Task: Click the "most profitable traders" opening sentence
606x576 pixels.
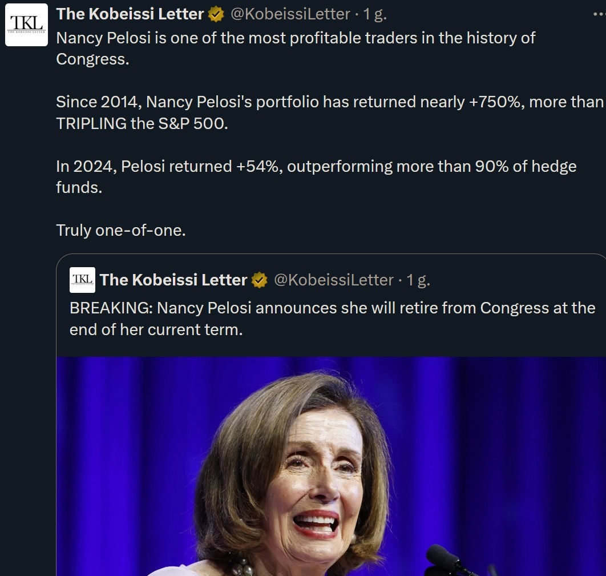Action: point(296,38)
